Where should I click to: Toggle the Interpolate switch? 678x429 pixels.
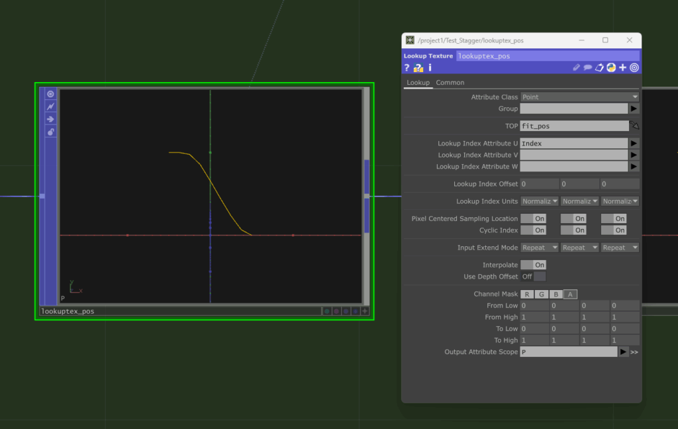533,265
